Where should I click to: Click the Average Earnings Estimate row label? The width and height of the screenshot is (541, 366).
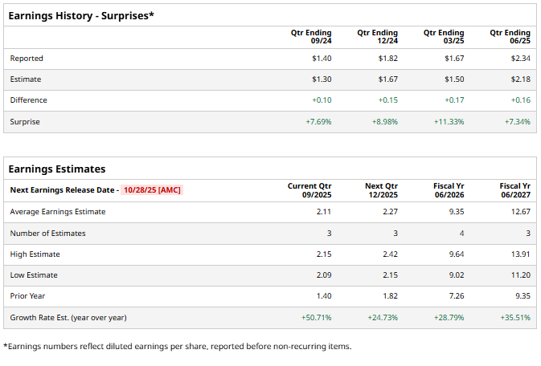pos(58,212)
